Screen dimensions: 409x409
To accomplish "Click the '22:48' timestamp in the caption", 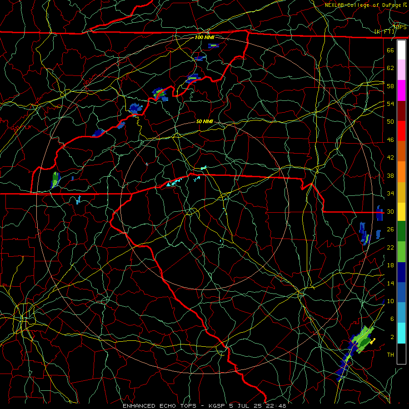I will coord(276,406).
